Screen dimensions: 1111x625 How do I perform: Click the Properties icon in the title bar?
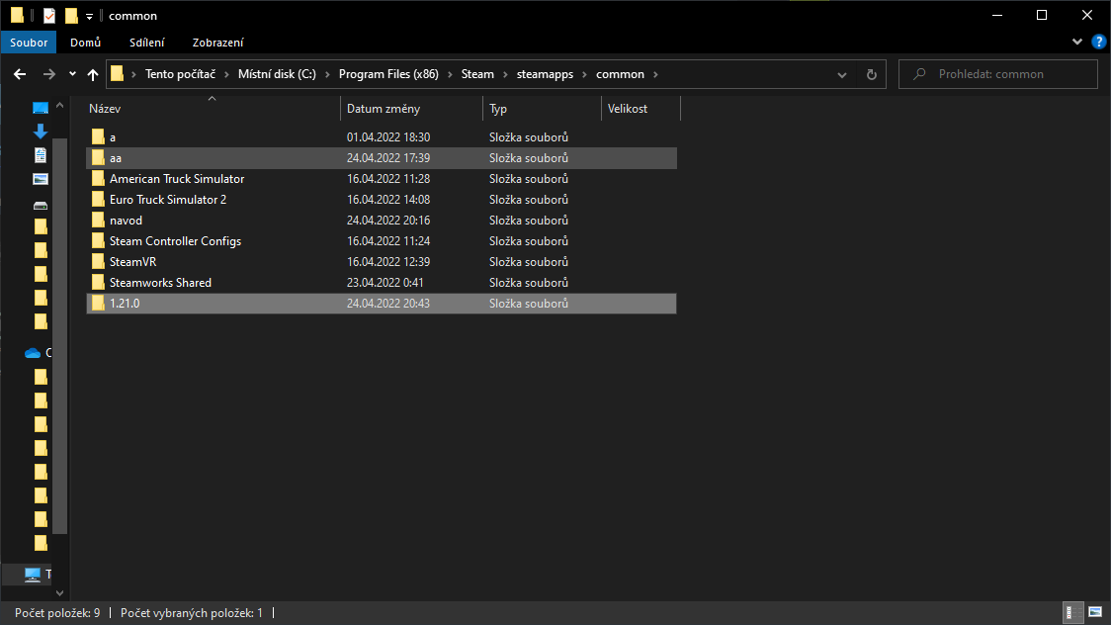pos(48,15)
